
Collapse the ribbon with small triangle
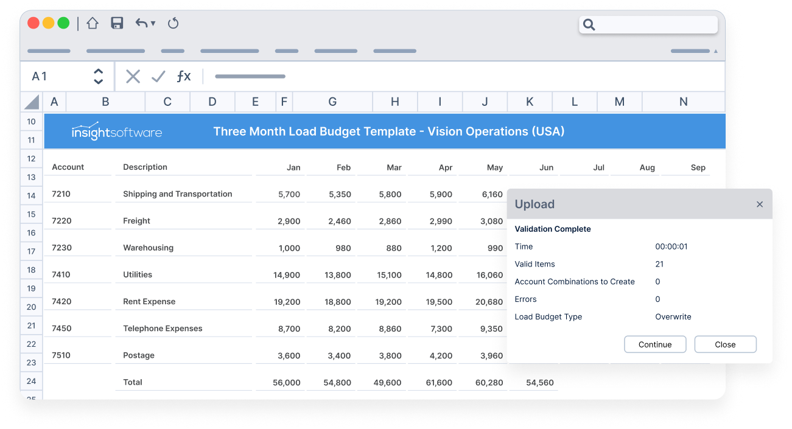[x=716, y=51]
